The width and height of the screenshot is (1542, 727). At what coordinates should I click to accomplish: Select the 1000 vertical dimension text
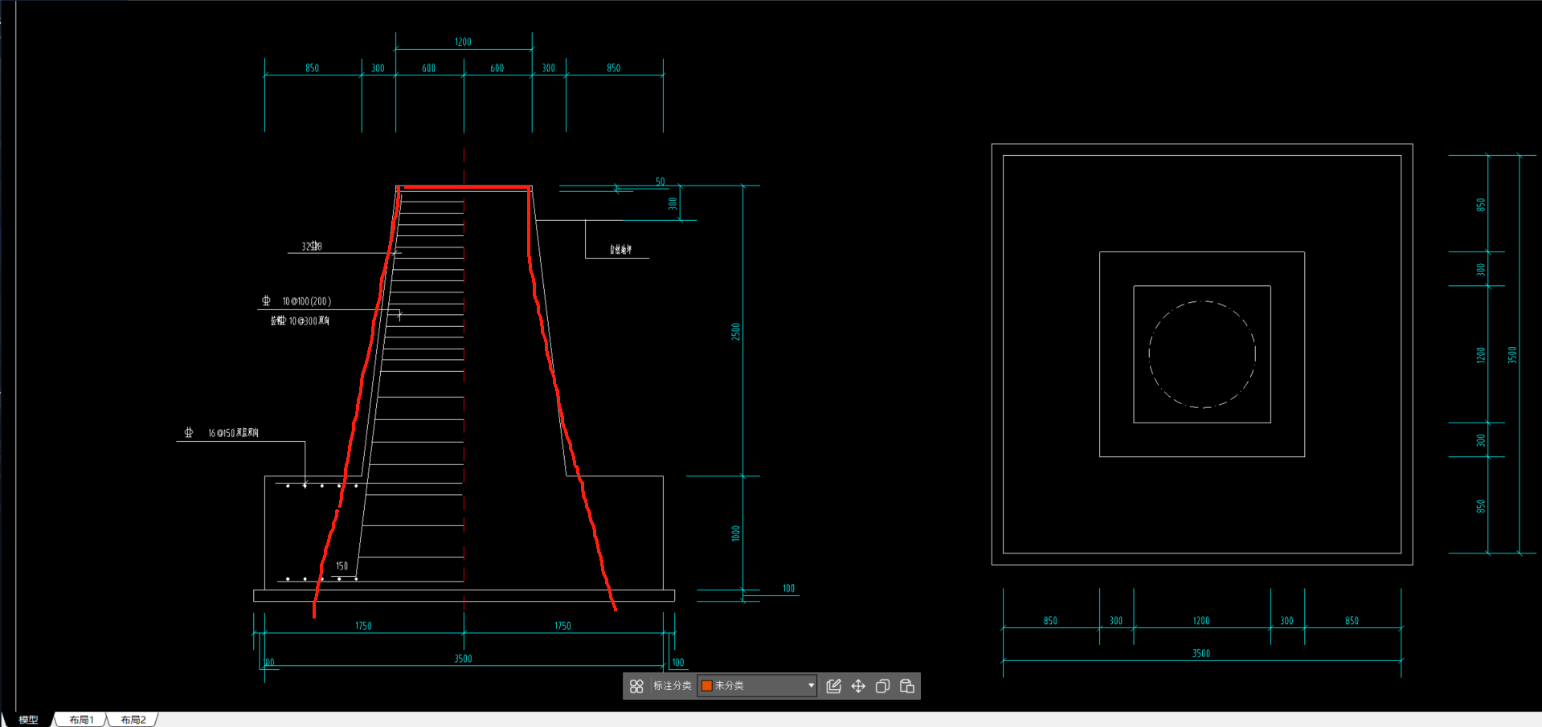tap(735, 533)
